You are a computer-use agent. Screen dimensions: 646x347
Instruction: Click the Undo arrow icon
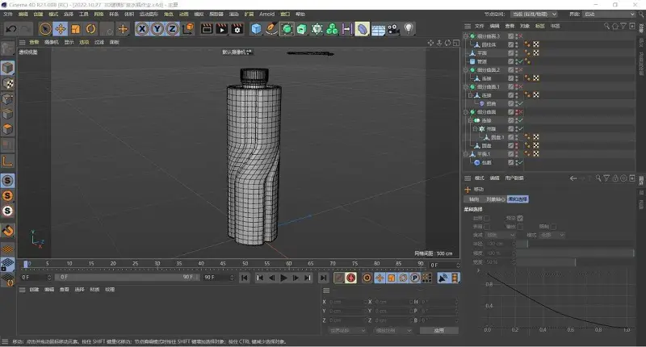coord(11,29)
